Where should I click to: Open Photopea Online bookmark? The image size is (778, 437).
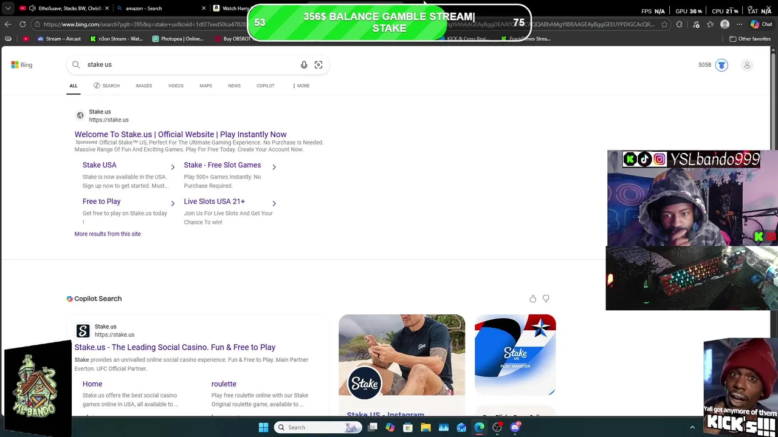click(178, 39)
